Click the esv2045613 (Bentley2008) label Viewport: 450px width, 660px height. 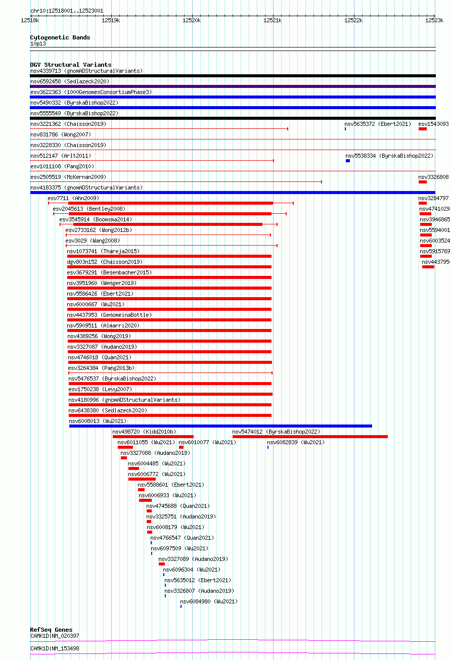tap(89, 209)
